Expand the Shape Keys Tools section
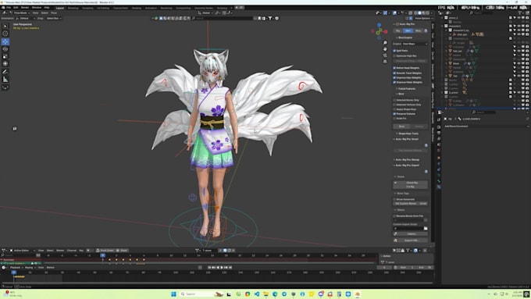The width and height of the screenshot is (531, 299). [x=408, y=133]
